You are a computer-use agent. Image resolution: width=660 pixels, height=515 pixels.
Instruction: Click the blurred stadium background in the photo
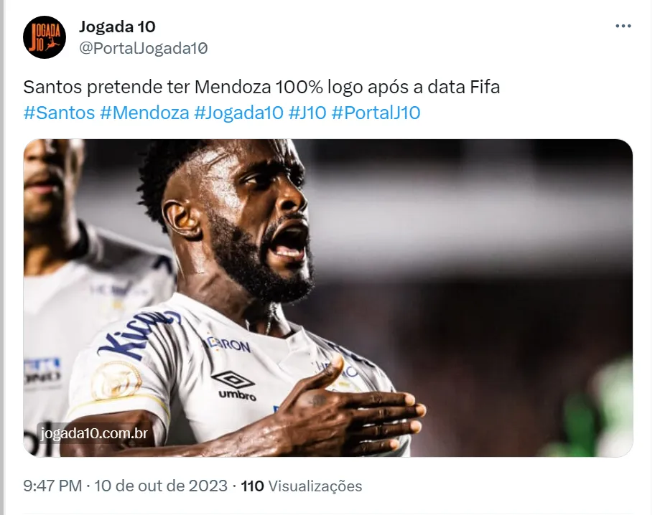tap(484, 252)
